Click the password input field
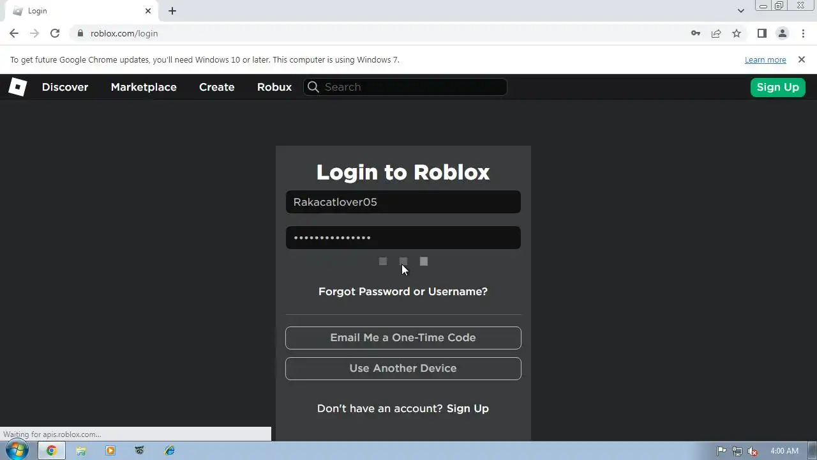This screenshot has width=817, height=460. (403, 238)
